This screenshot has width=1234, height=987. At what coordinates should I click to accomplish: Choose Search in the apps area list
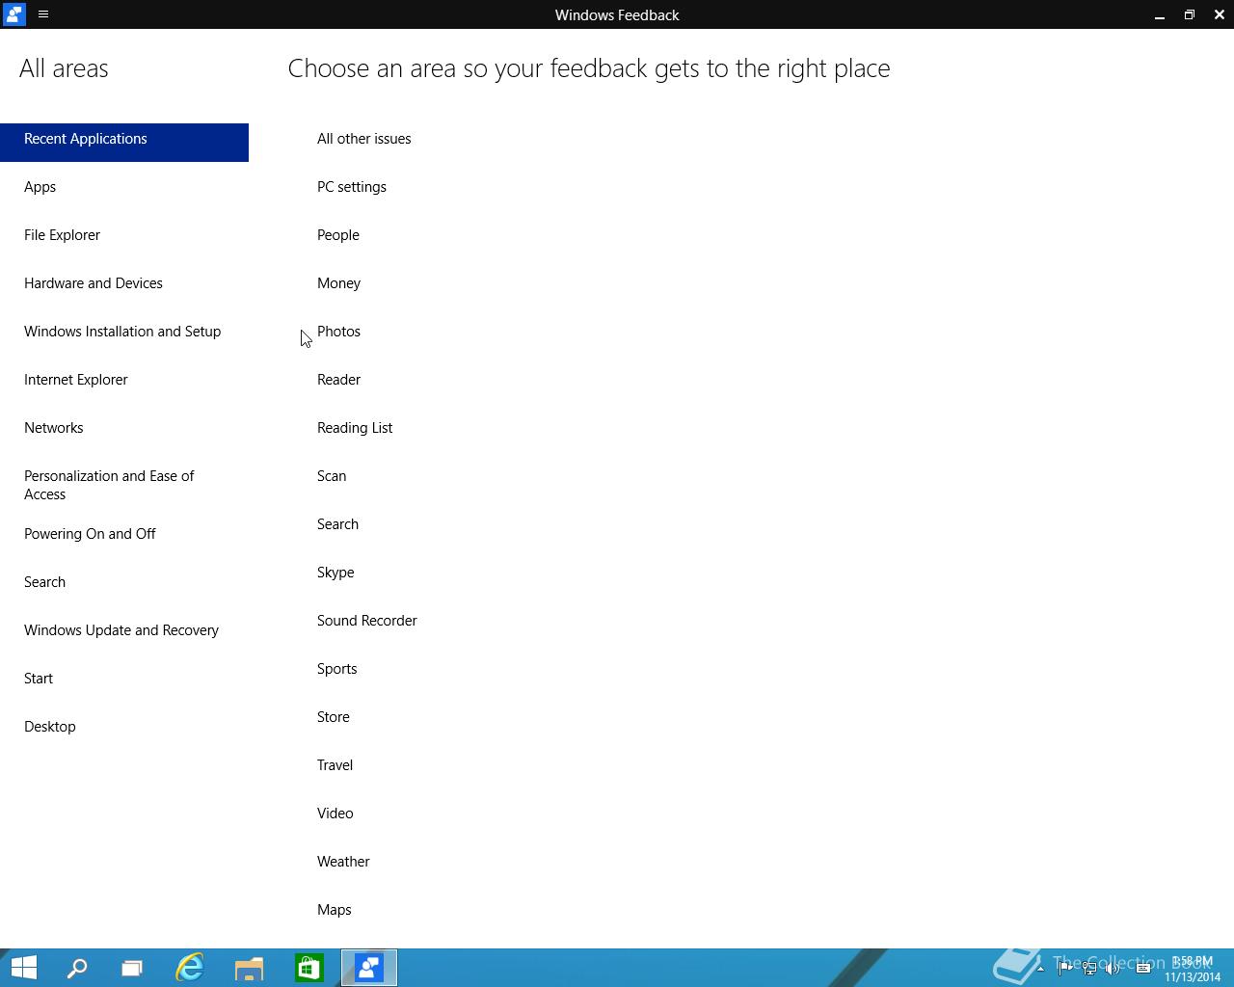(338, 524)
